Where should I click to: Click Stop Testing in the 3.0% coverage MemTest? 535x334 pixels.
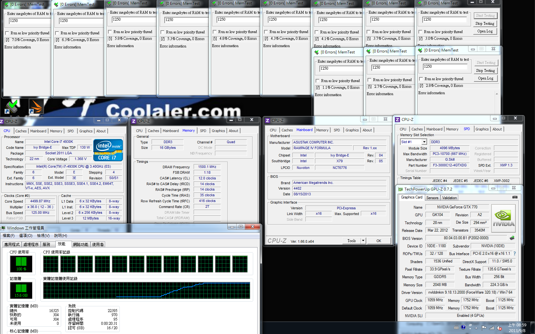[485, 24]
